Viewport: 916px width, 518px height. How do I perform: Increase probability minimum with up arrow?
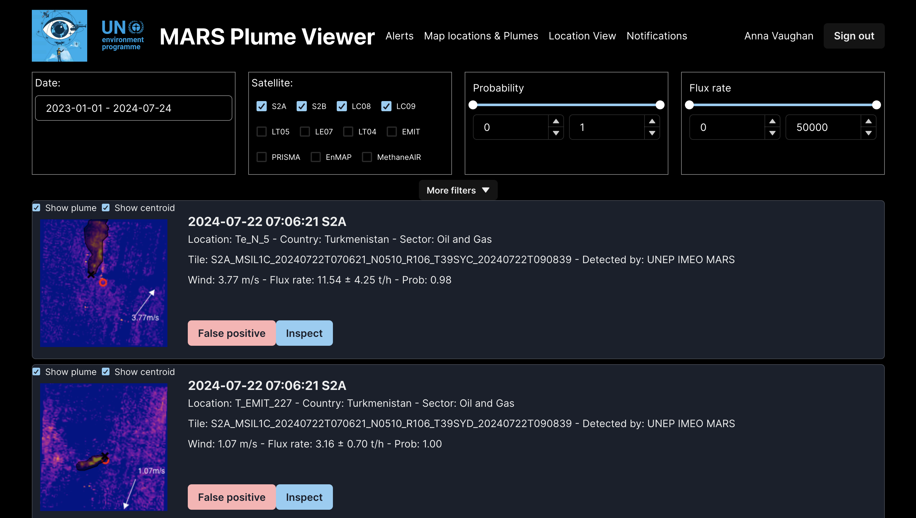(555, 121)
